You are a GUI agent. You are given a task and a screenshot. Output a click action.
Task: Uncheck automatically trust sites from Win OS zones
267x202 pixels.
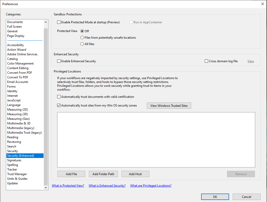(x=59, y=105)
